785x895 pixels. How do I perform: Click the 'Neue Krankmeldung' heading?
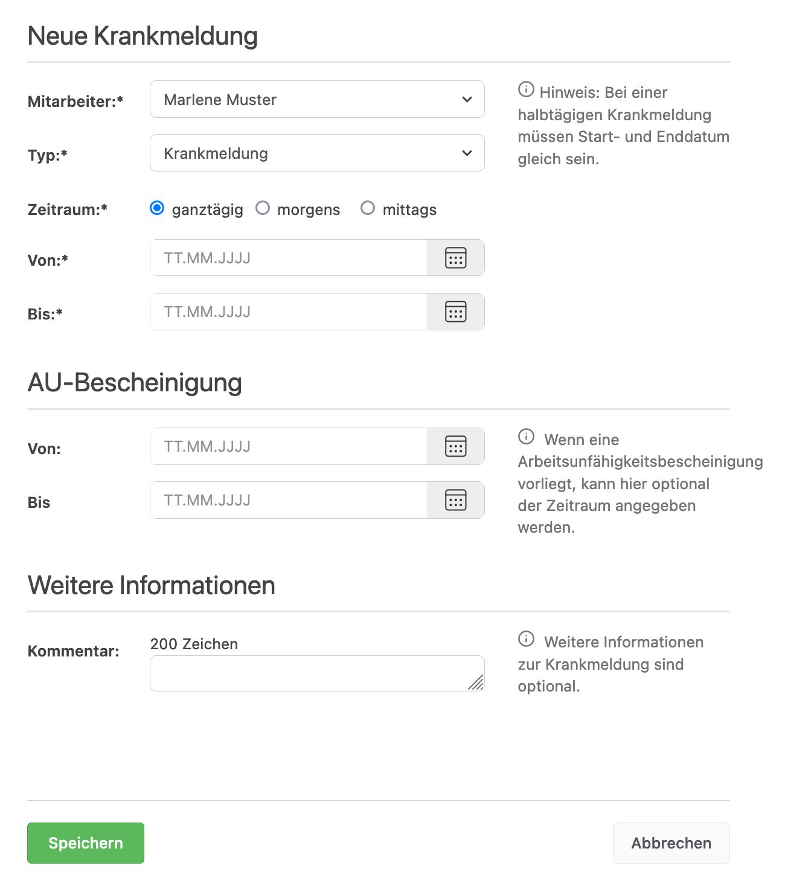pyautogui.click(x=143, y=36)
